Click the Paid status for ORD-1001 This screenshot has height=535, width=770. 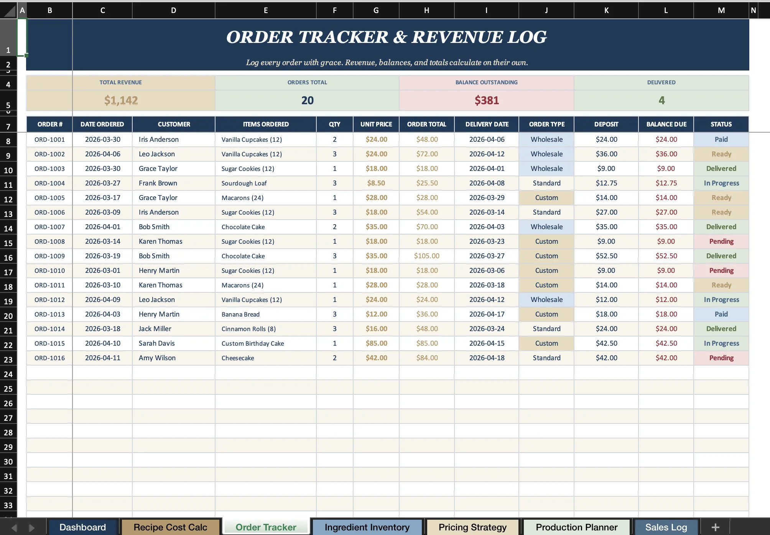tap(721, 139)
